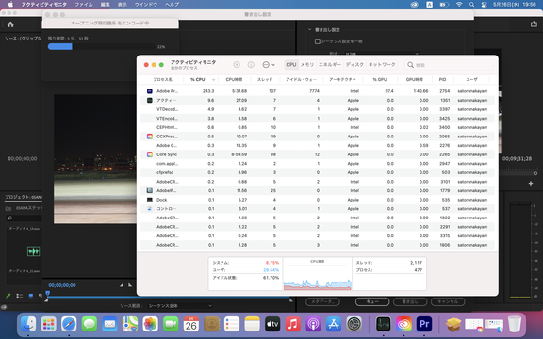543x339 pixels.
Task: Click the Core Sync process icon
Action: point(150,154)
